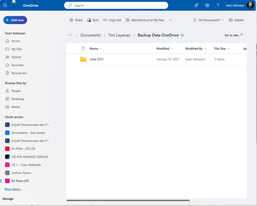The height and width of the screenshot is (206, 257).
Task: Click the user profile avatar picture
Action: tap(250, 6)
